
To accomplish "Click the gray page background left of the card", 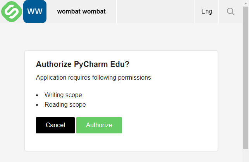I will point(12,97).
